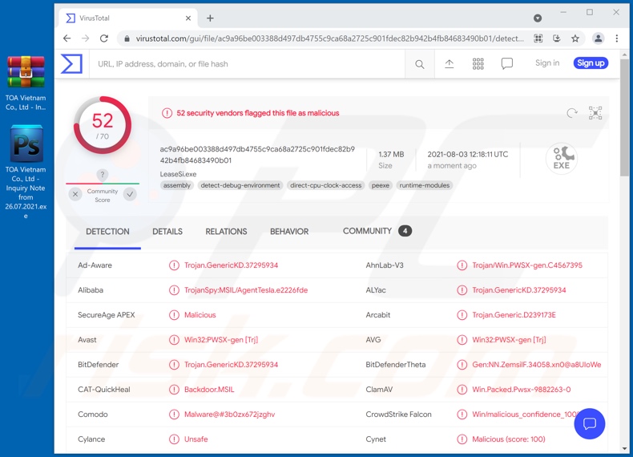
Task: Open the comments speech bubble icon
Action: point(506,63)
